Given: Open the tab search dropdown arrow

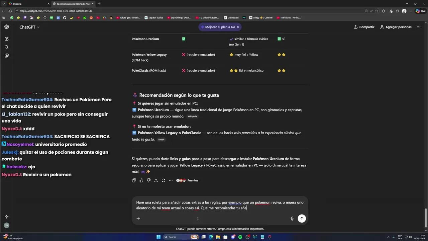Looking at the screenshot, I should click(4, 4).
